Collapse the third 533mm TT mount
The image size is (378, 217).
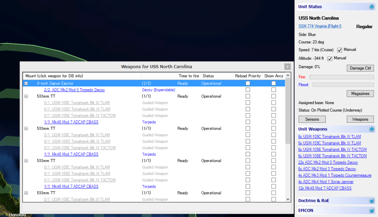click(26, 161)
